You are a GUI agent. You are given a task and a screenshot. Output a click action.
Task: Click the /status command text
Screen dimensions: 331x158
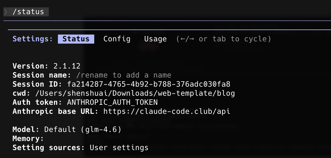28,12
